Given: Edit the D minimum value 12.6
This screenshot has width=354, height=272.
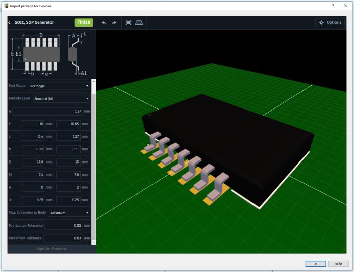Looking at the screenshot, I should click(x=33, y=162).
